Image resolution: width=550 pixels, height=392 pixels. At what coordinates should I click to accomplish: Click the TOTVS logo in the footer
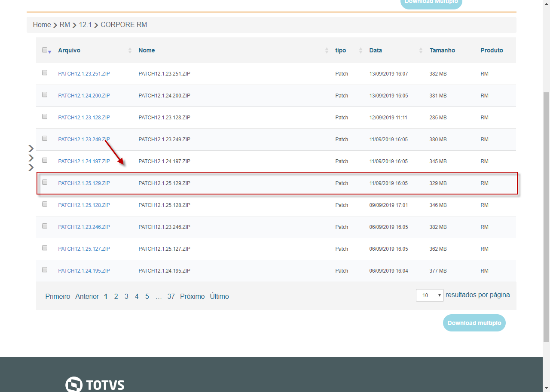(x=95, y=384)
